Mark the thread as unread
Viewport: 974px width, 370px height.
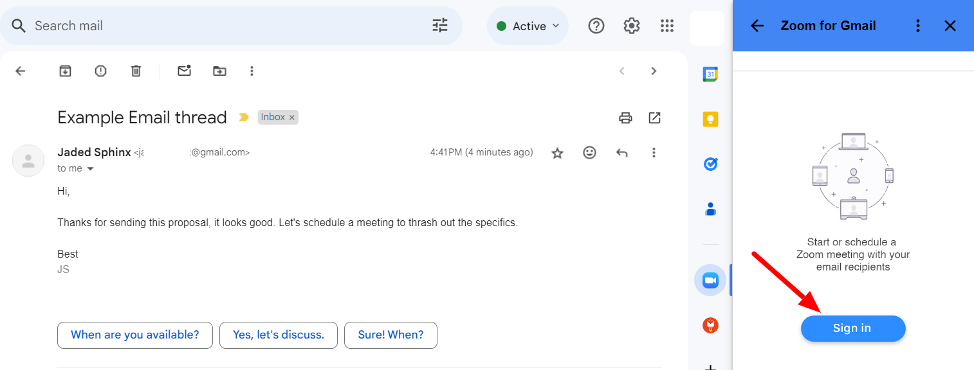pyautogui.click(x=185, y=71)
